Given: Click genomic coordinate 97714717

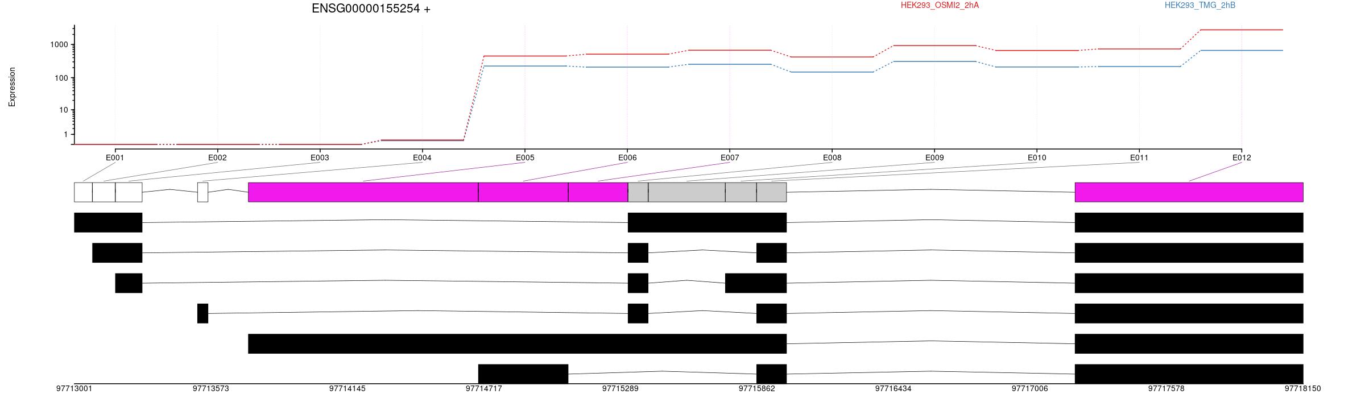Looking at the screenshot, I should click(x=483, y=389).
